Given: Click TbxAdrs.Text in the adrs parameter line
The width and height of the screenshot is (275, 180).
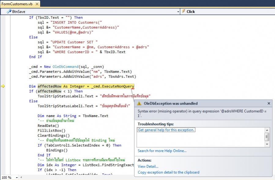Looking at the screenshot, I should pyautogui.click(x=121, y=77).
